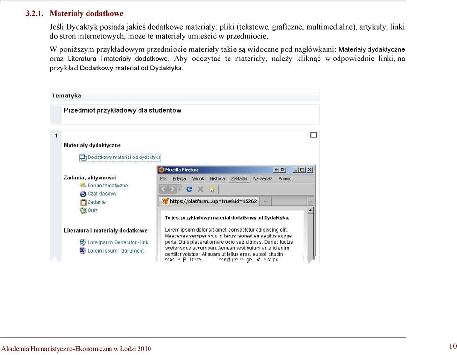This screenshot has width=457, height=355.
Task: Open a new tab in Firefox
Action: pos(266,201)
